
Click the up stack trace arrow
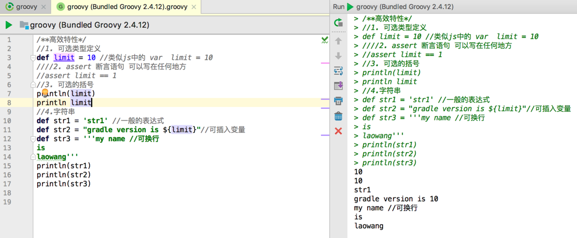[338, 41]
